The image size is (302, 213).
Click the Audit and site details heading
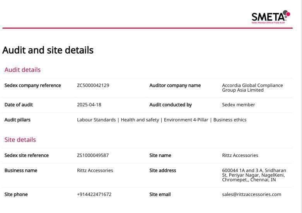coord(48,50)
